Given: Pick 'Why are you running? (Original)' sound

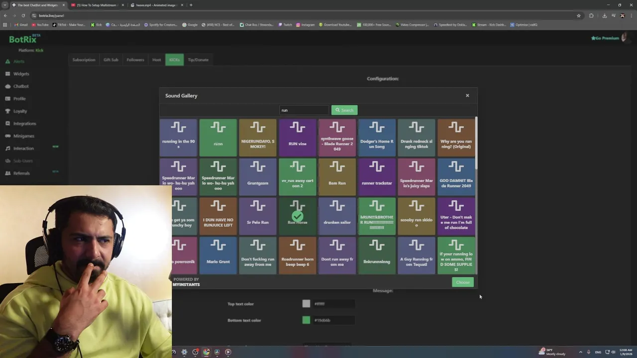Looking at the screenshot, I should [456, 138].
